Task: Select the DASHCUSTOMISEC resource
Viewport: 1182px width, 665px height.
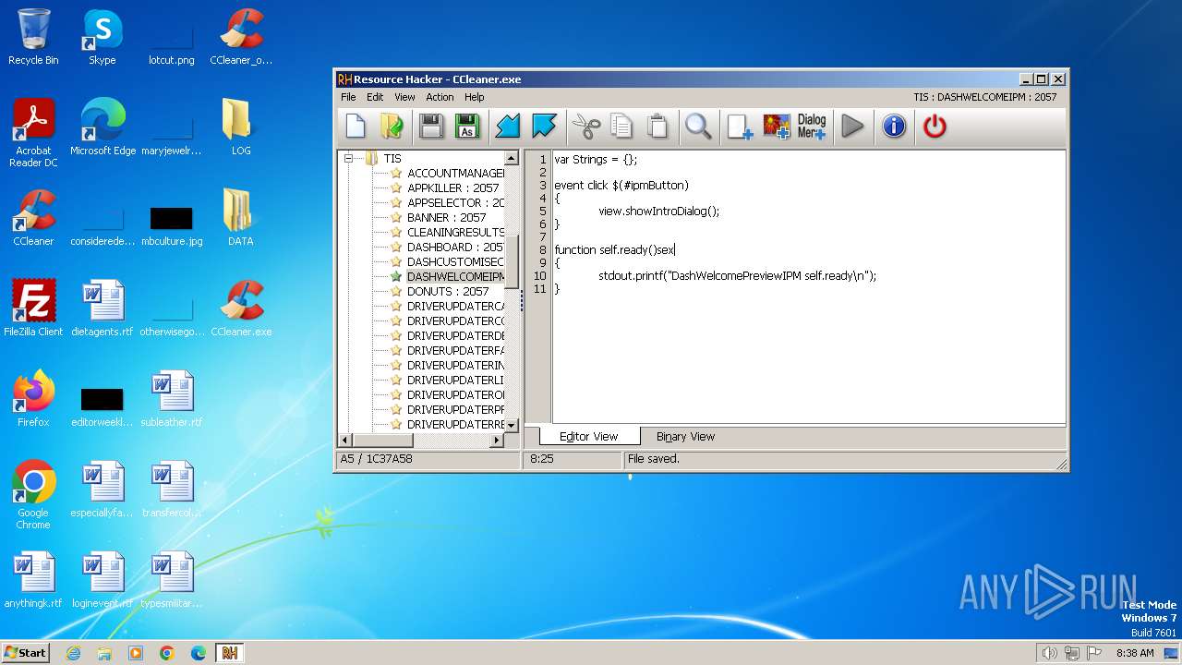Action: coord(455,261)
